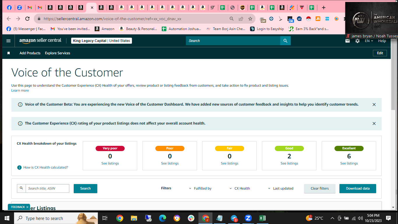Open the Add Products menu item
Screen dimensions: 398x224
point(30,53)
